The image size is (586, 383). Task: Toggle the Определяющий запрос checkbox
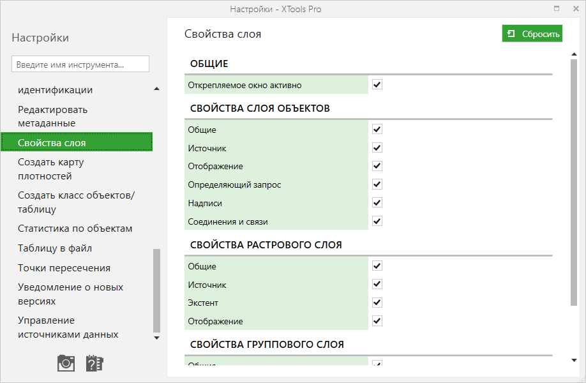[x=377, y=184]
